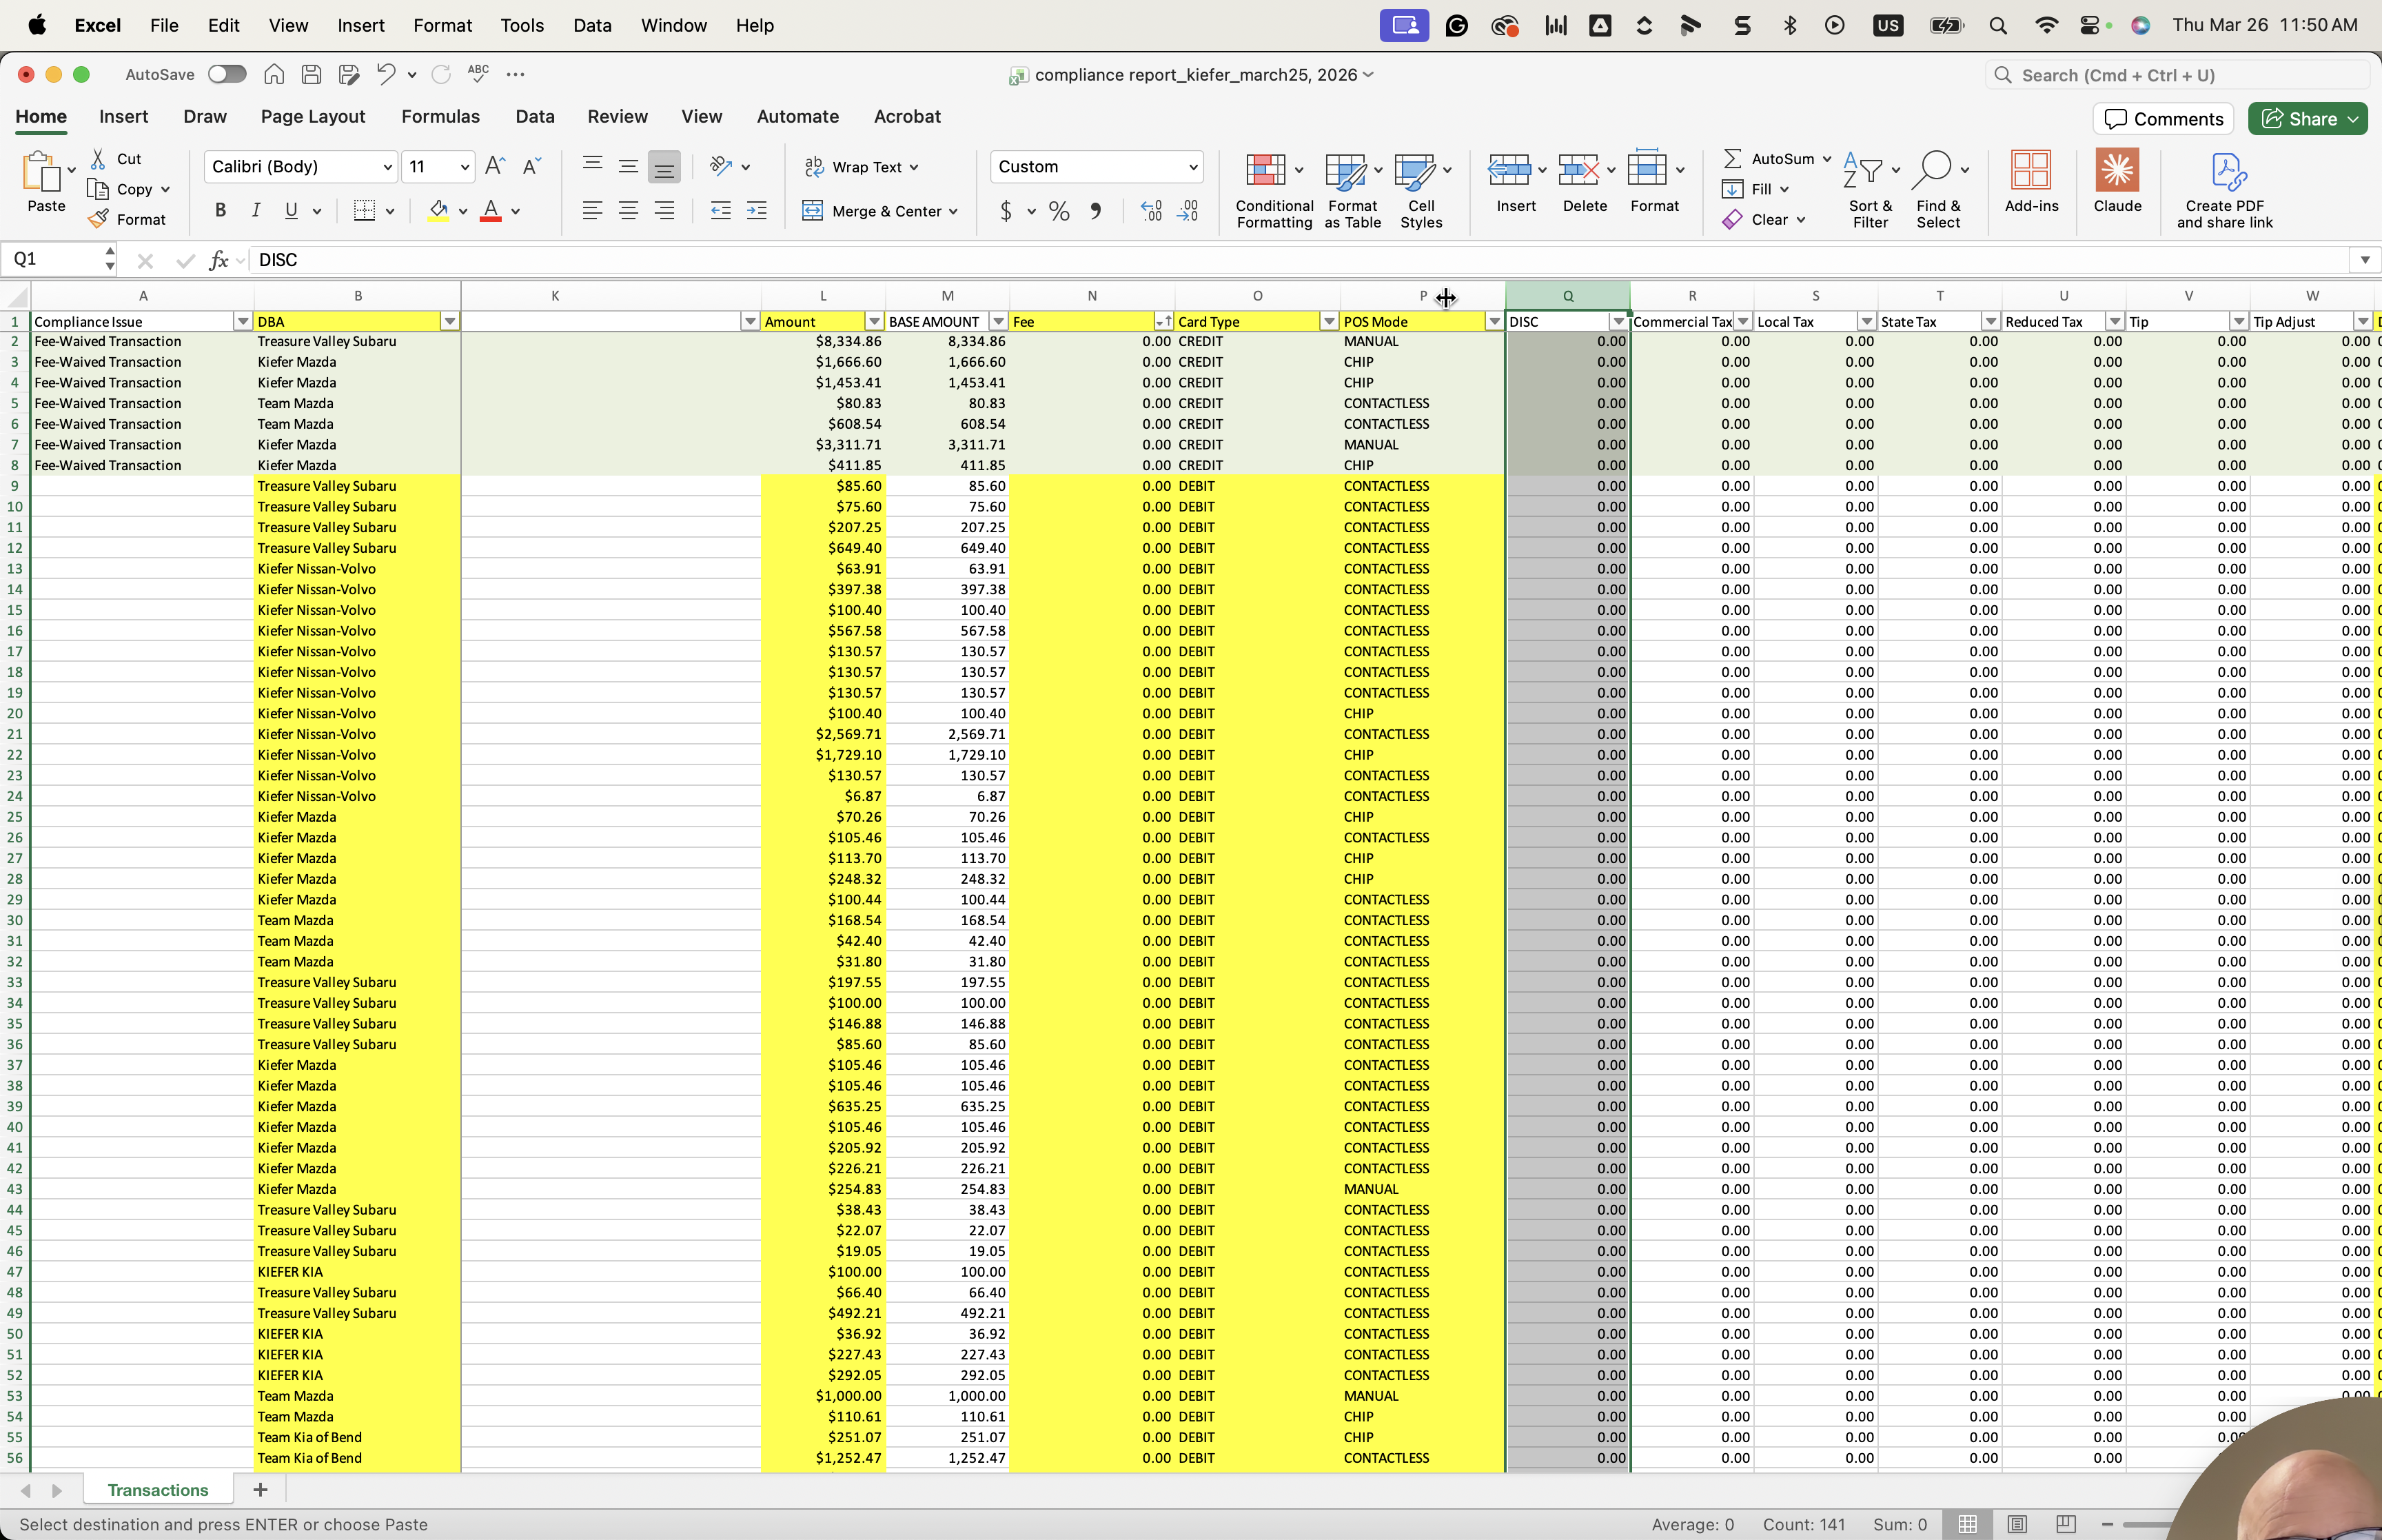The image size is (2382, 1540).
Task: Open the Claude add-in icon
Action: pos(2117,170)
